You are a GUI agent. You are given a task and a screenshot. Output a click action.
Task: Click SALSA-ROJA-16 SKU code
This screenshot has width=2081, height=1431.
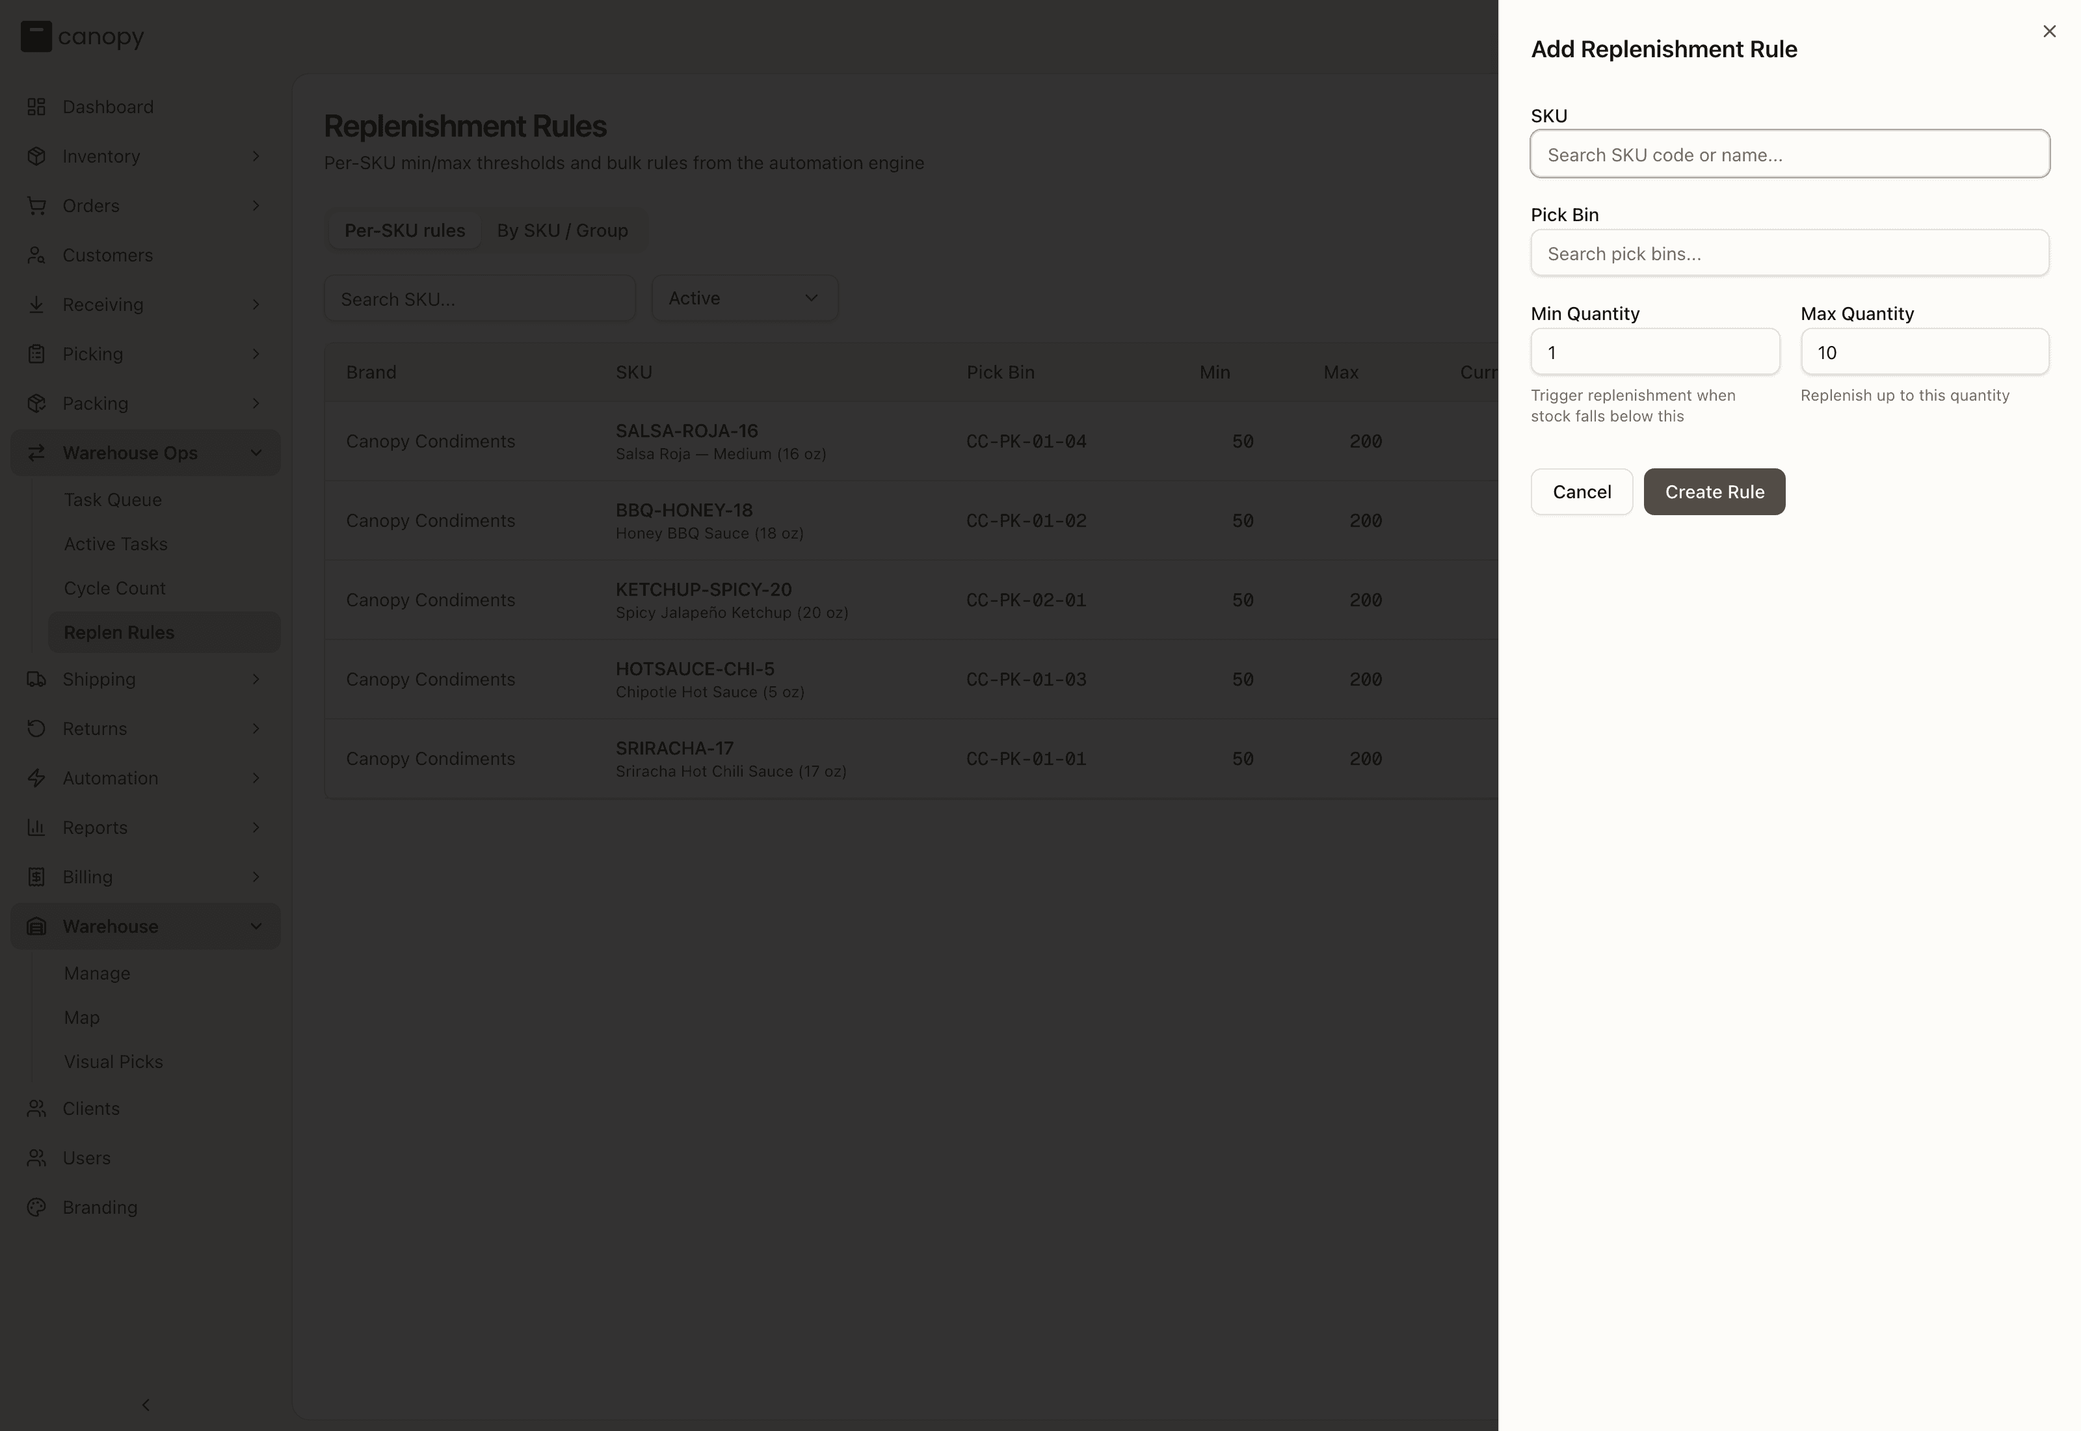click(x=687, y=431)
